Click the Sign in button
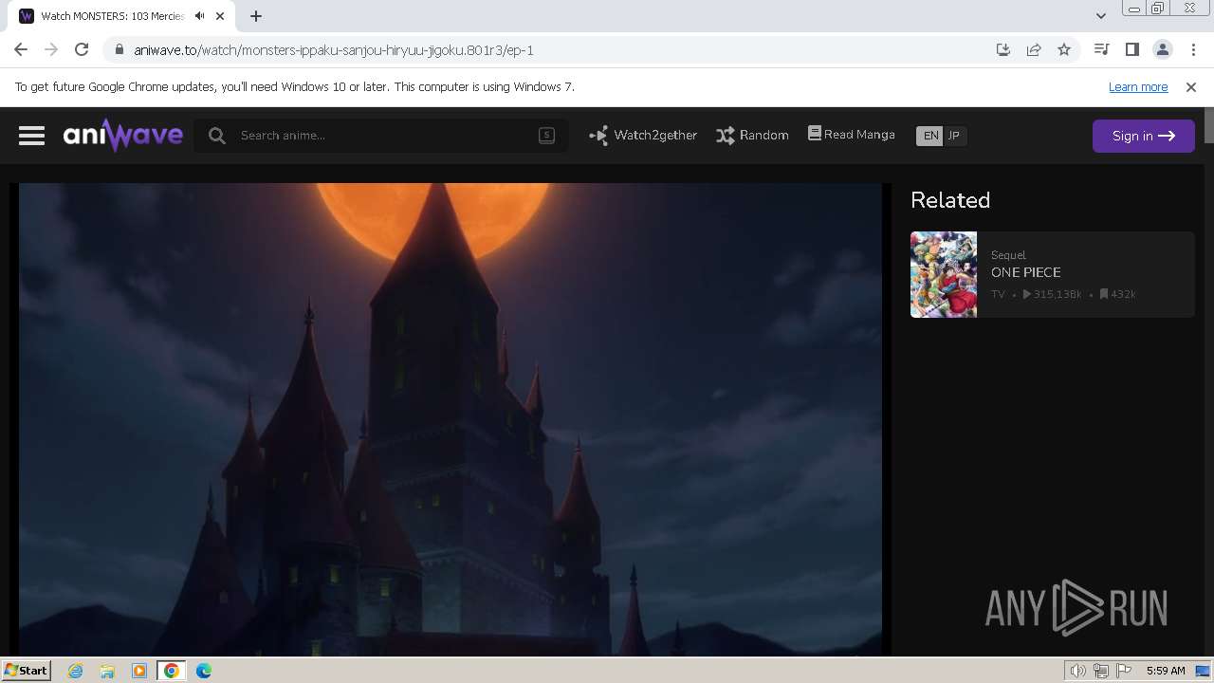This screenshot has height=683, width=1214. pos(1143,136)
